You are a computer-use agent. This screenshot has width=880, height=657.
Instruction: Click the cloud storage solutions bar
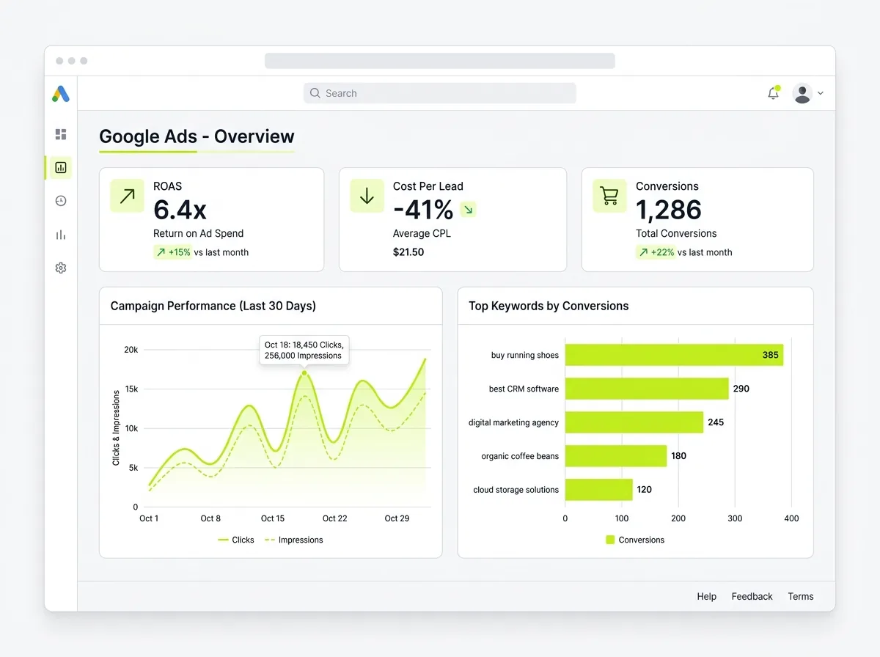tap(598, 490)
